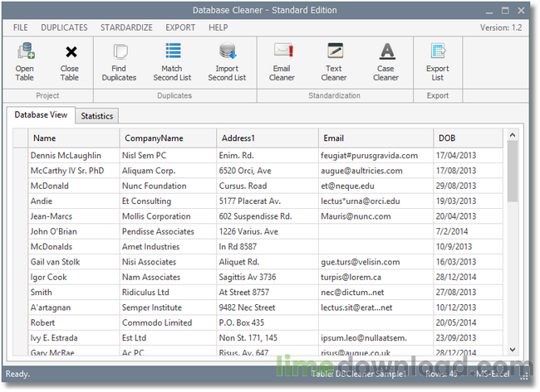Select the Database View tab

point(41,115)
